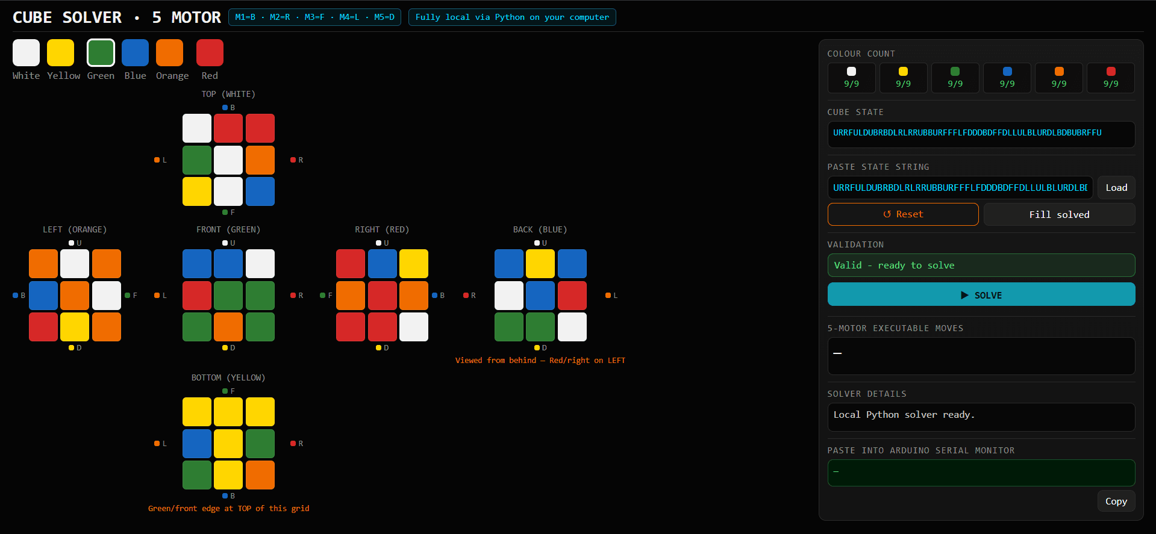Click the center blue sticker of BACK face
The image size is (1156, 534).
[x=540, y=296]
